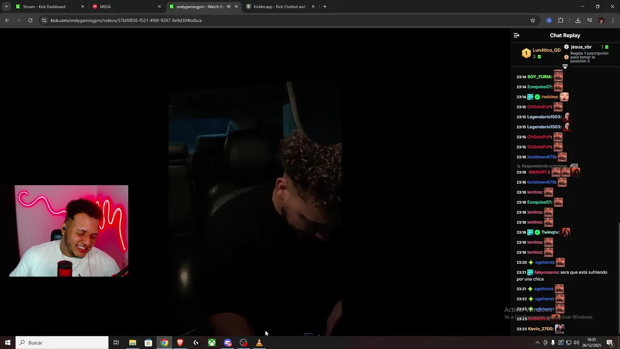This screenshot has width=620, height=349.
Task: Open Microsoft Store from taskbar
Action: pos(148,343)
